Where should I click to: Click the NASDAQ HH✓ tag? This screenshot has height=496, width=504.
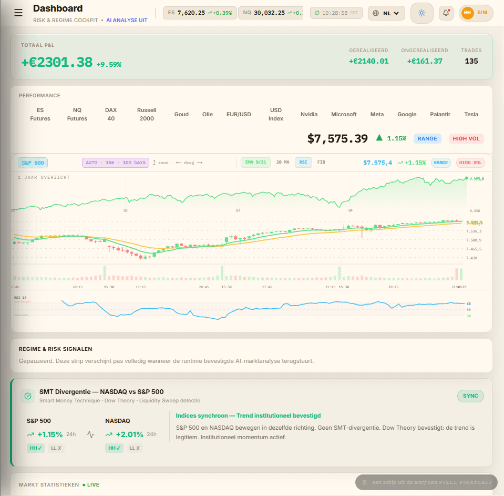tap(114, 448)
